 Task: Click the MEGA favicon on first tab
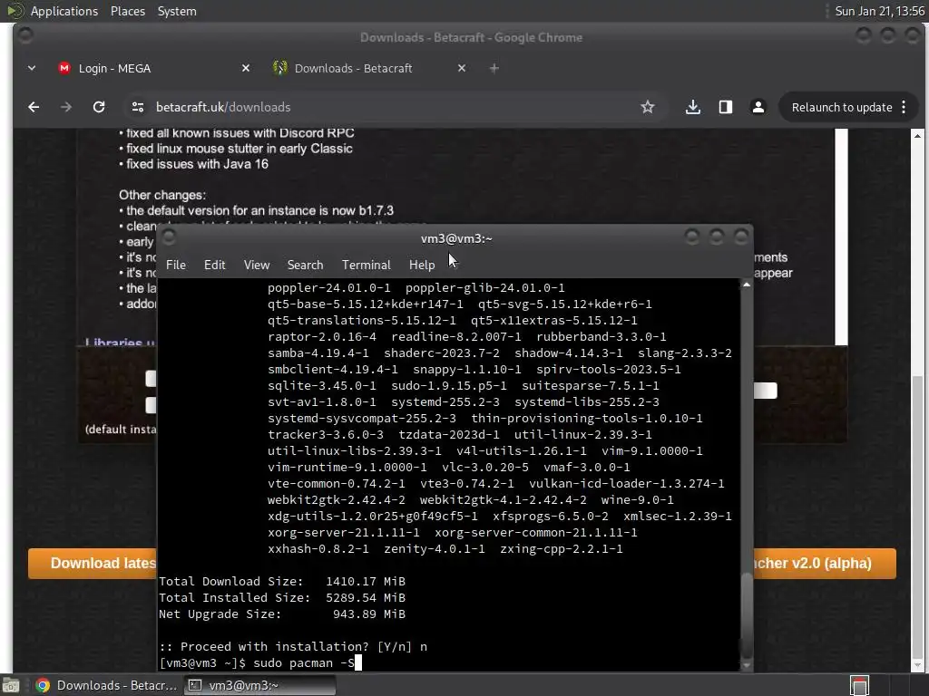(x=64, y=68)
